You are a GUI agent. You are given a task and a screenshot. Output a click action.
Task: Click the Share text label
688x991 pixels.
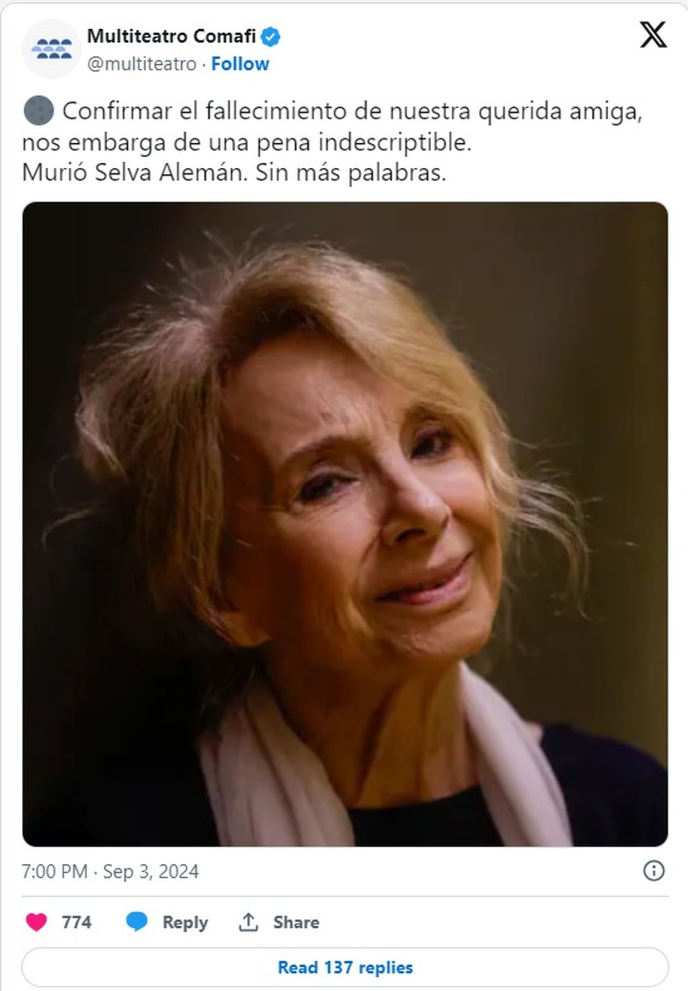click(296, 922)
